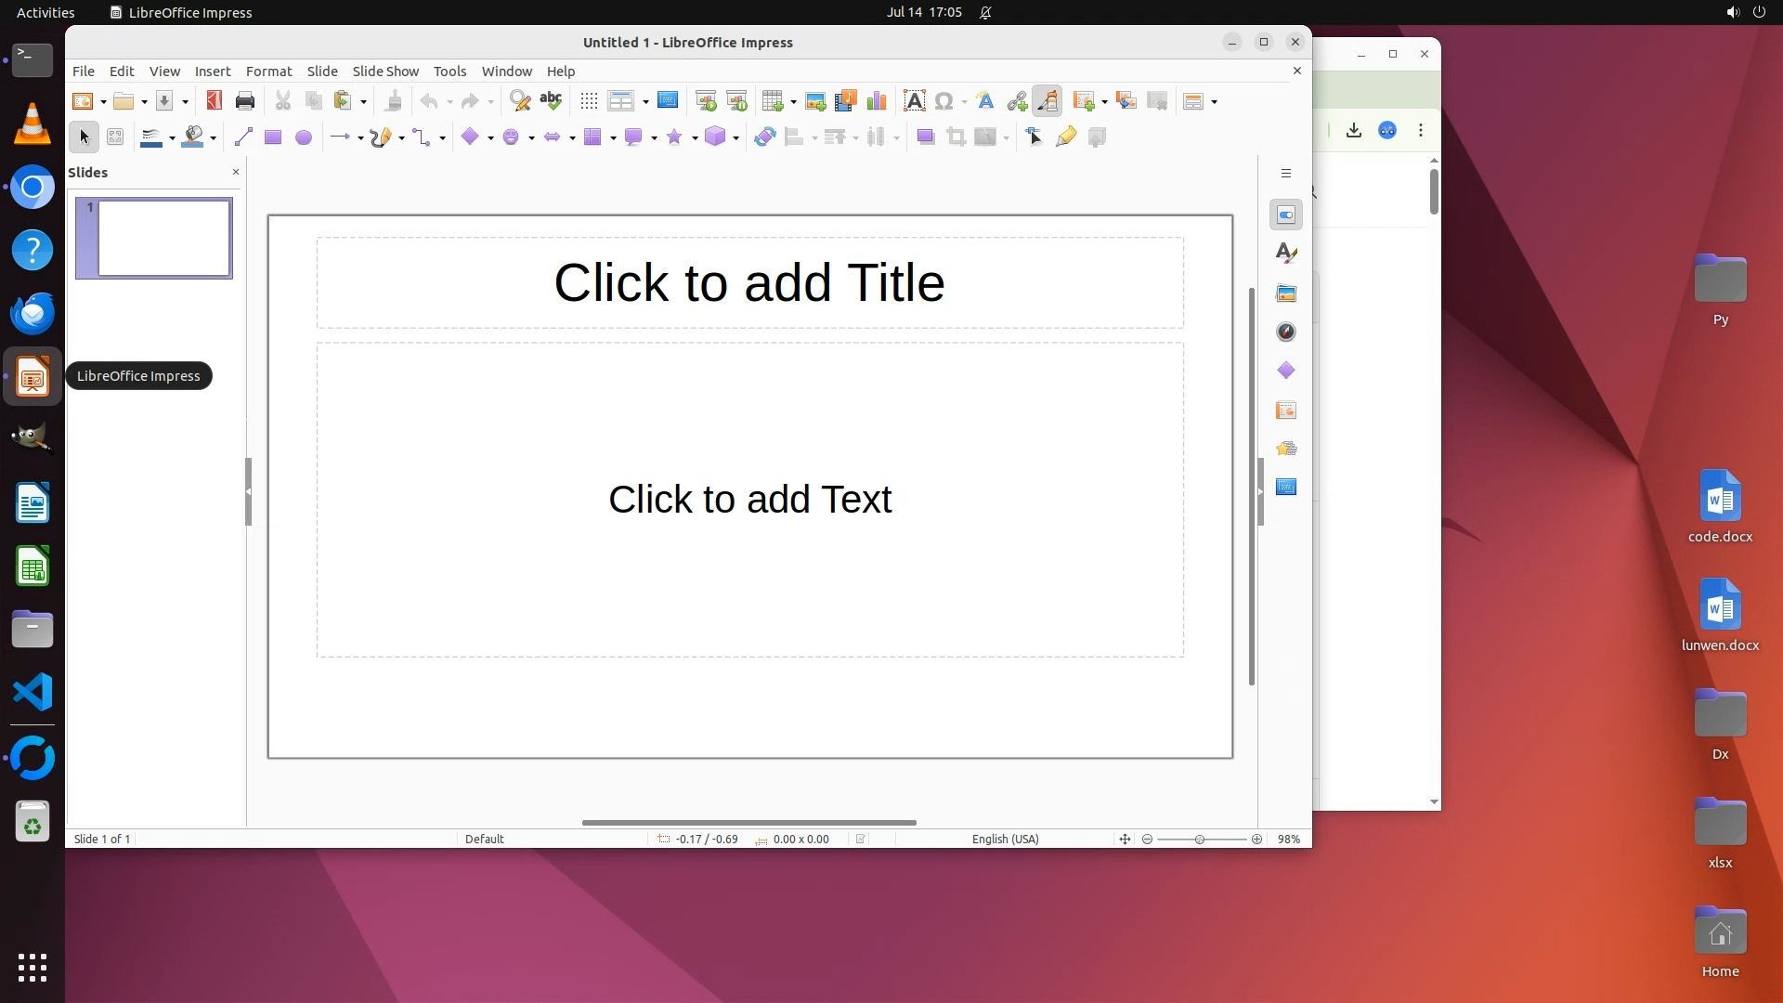Expand the Insert Table dropdown arrow
Viewport: 1783px width, 1003px height.
click(793, 102)
